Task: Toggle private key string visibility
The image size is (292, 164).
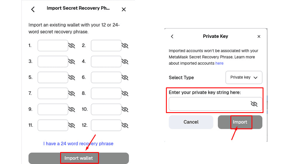Action: 254,104
